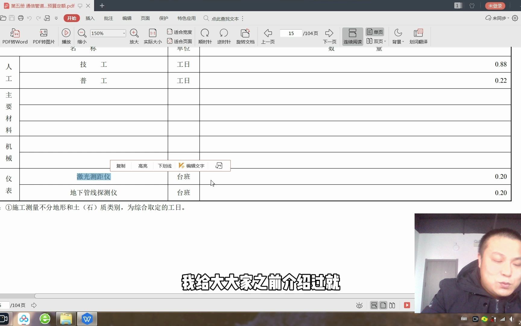Click next page arrow in bottom status bar

coord(34,305)
